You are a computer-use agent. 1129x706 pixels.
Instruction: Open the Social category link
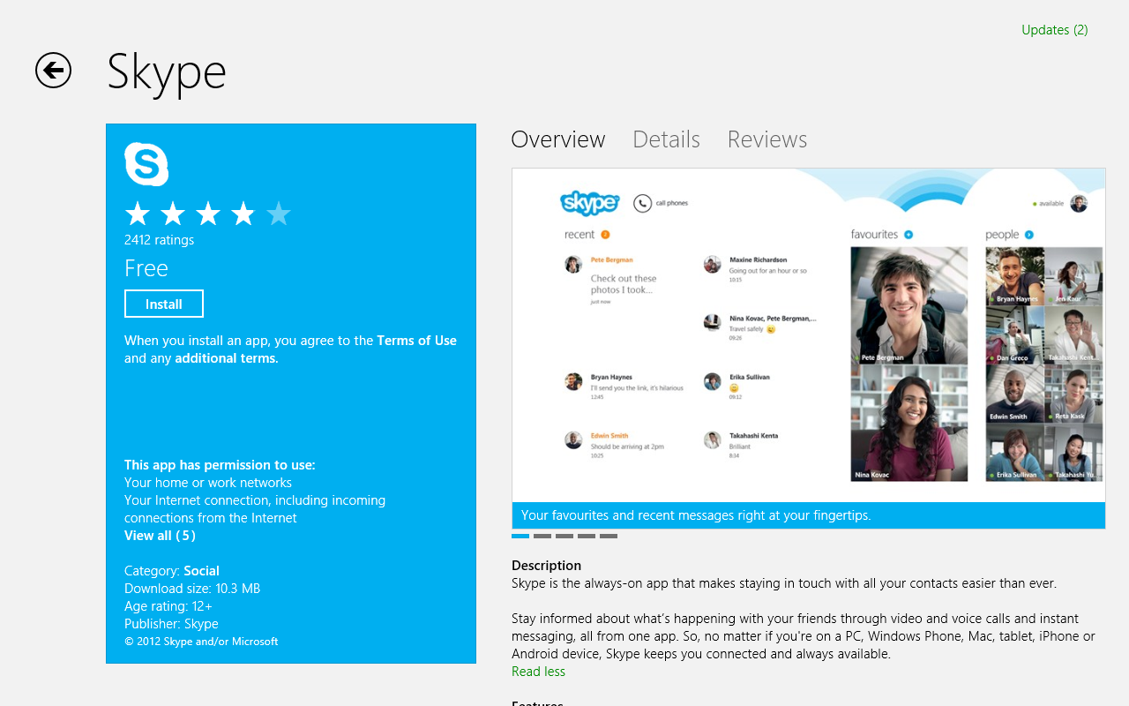click(x=201, y=571)
